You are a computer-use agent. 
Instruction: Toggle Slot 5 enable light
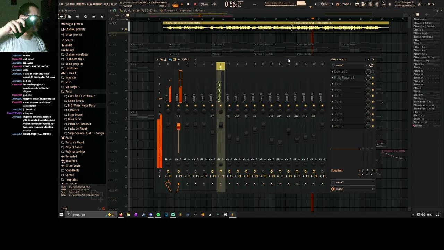click(373, 96)
